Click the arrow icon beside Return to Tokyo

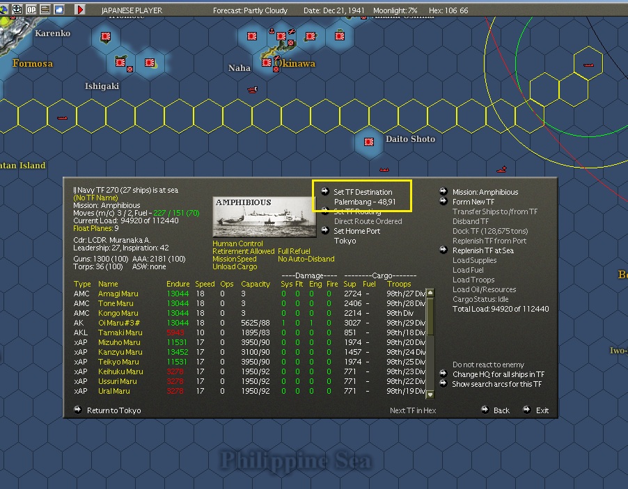click(x=78, y=410)
